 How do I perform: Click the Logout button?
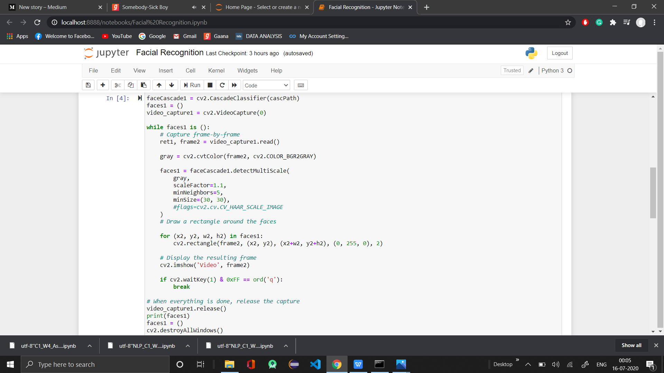pyautogui.click(x=560, y=53)
